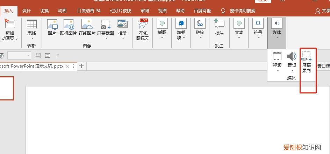Click the 在线图片 icon

(87, 24)
